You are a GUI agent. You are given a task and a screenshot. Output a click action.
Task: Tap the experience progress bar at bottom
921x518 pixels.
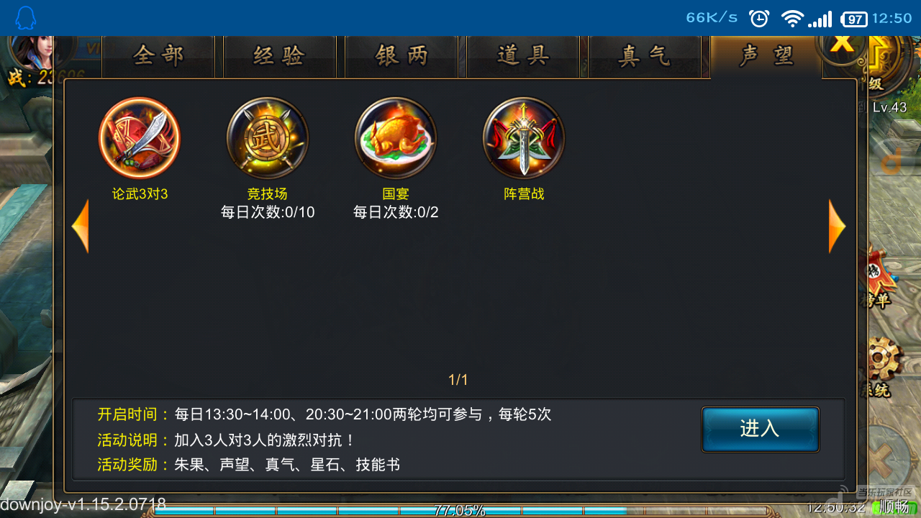pyautogui.click(x=460, y=511)
